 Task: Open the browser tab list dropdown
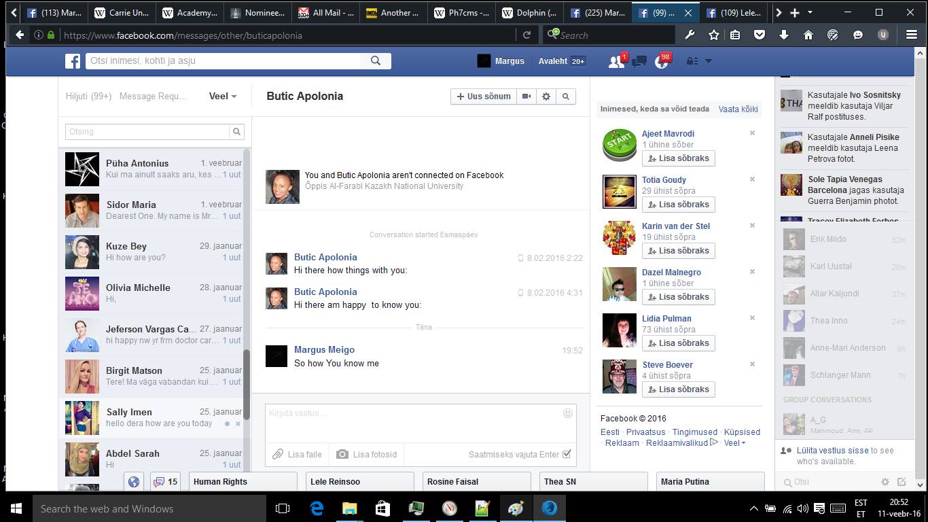tap(810, 13)
